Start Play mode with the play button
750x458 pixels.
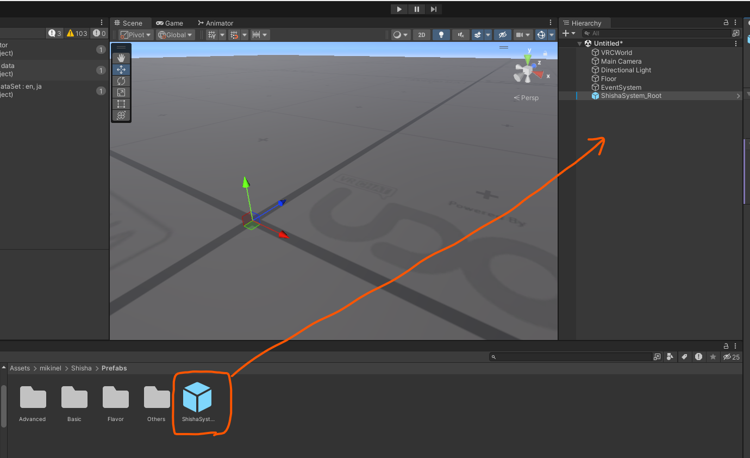(x=399, y=9)
